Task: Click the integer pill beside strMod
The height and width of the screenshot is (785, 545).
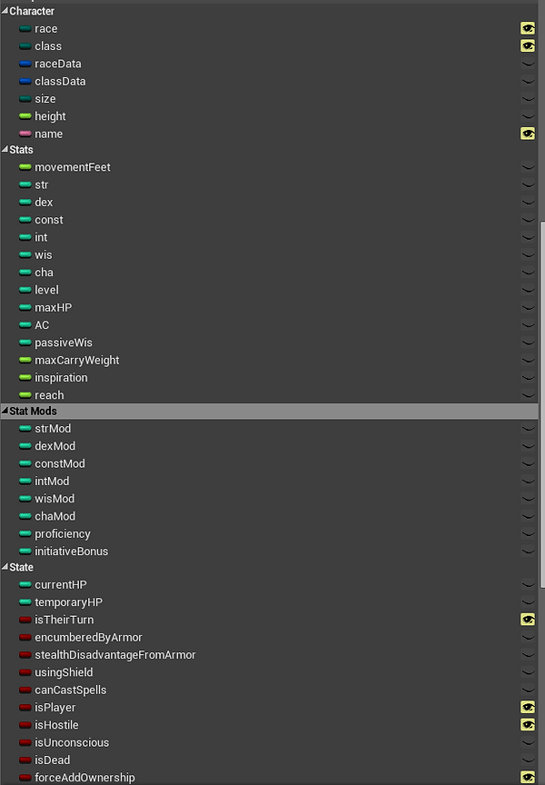Action: point(25,429)
